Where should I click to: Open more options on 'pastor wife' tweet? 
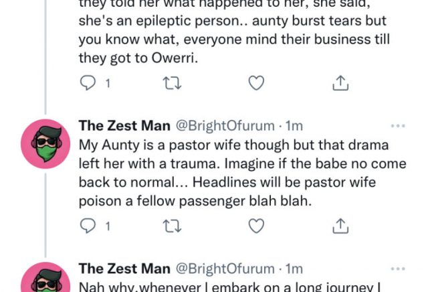(x=398, y=126)
